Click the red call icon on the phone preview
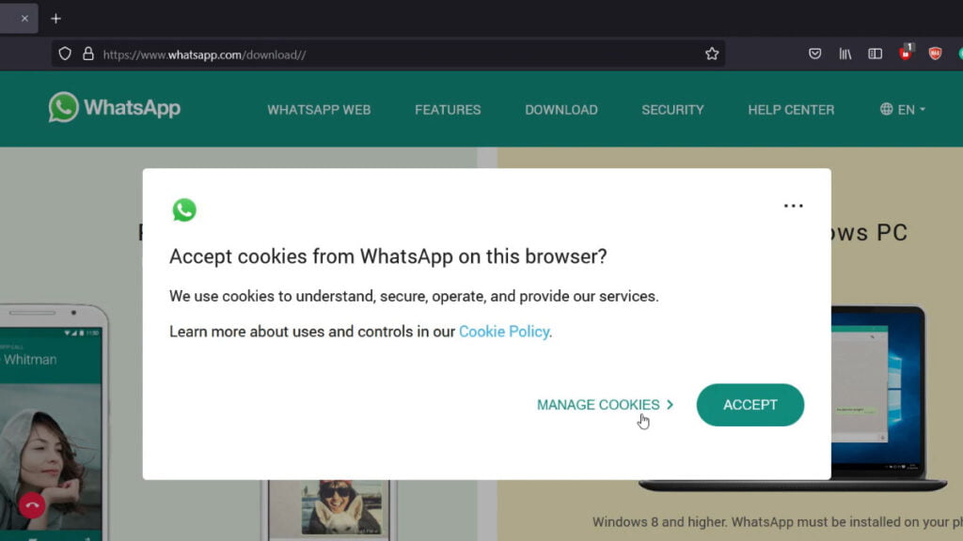The height and width of the screenshot is (541, 963). coord(31,505)
